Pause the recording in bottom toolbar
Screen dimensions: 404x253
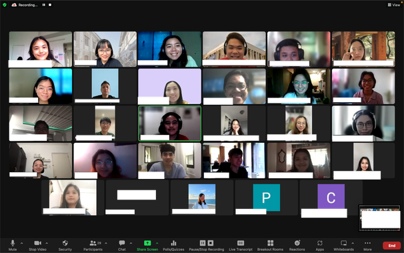pyautogui.click(x=203, y=243)
